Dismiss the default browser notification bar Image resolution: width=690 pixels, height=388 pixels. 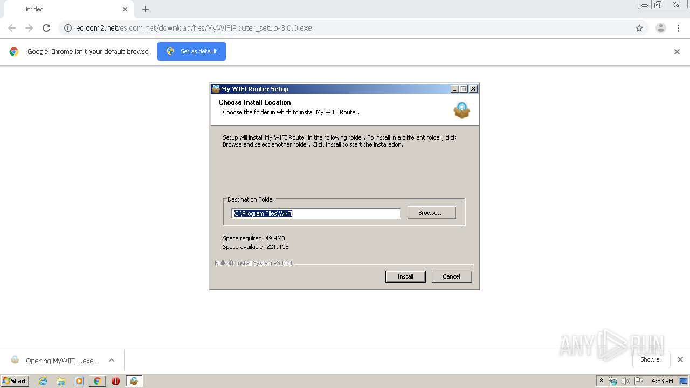point(677,52)
